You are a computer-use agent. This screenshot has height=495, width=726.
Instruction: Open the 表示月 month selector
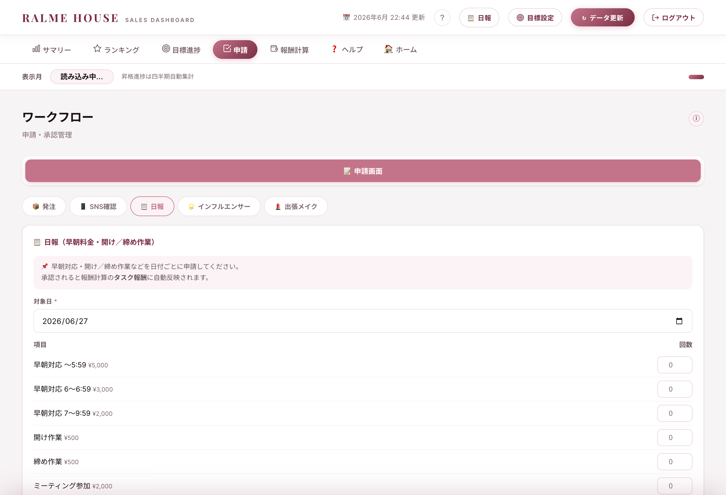[x=82, y=76]
